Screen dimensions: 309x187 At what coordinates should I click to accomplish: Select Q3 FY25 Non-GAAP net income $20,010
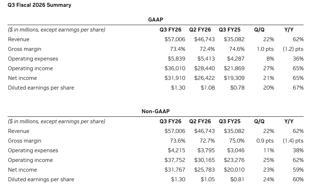coord(234,170)
